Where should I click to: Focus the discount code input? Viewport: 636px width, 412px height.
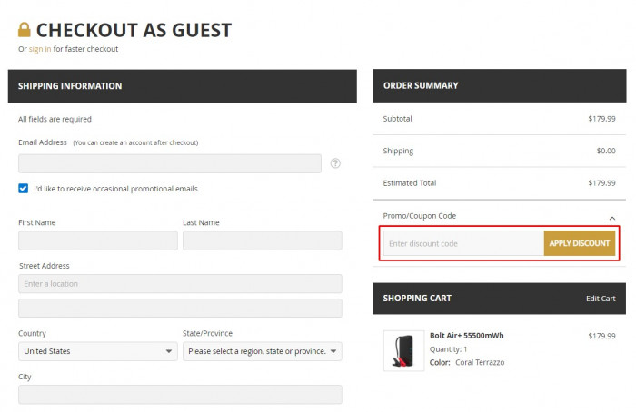[463, 243]
